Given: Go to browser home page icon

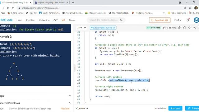Looking at the screenshot, I should pyautogui.click(x=13, y=8).
